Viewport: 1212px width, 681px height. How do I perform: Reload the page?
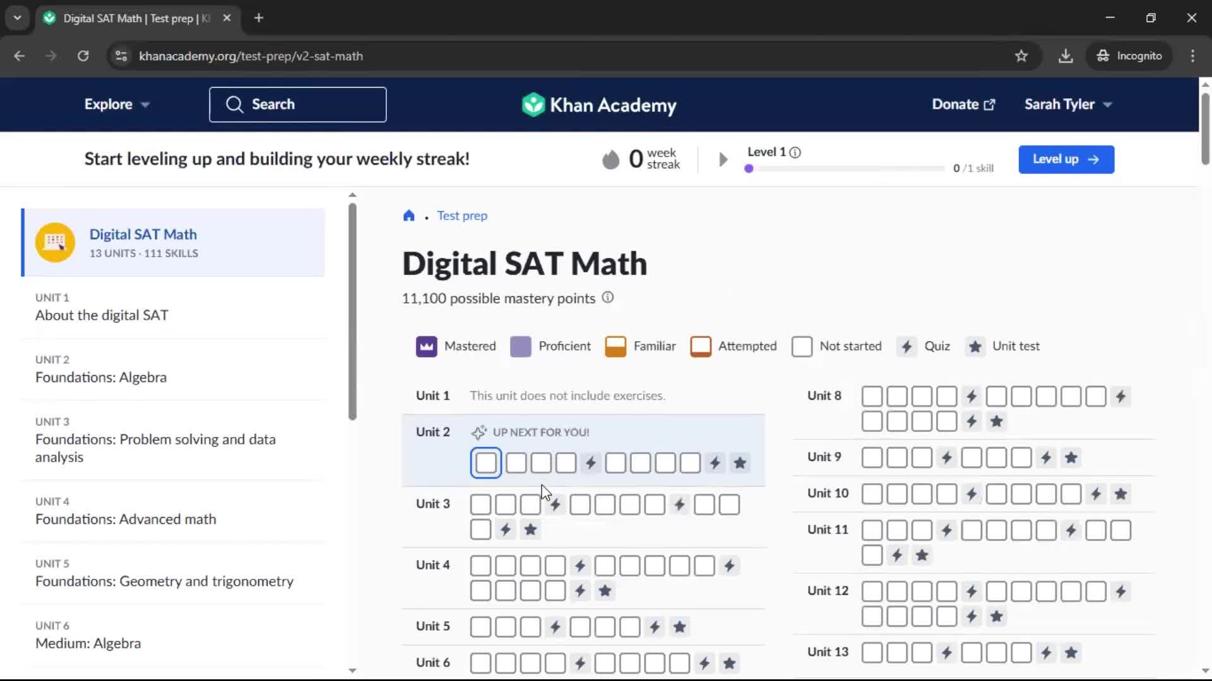[x=83, y=56]
